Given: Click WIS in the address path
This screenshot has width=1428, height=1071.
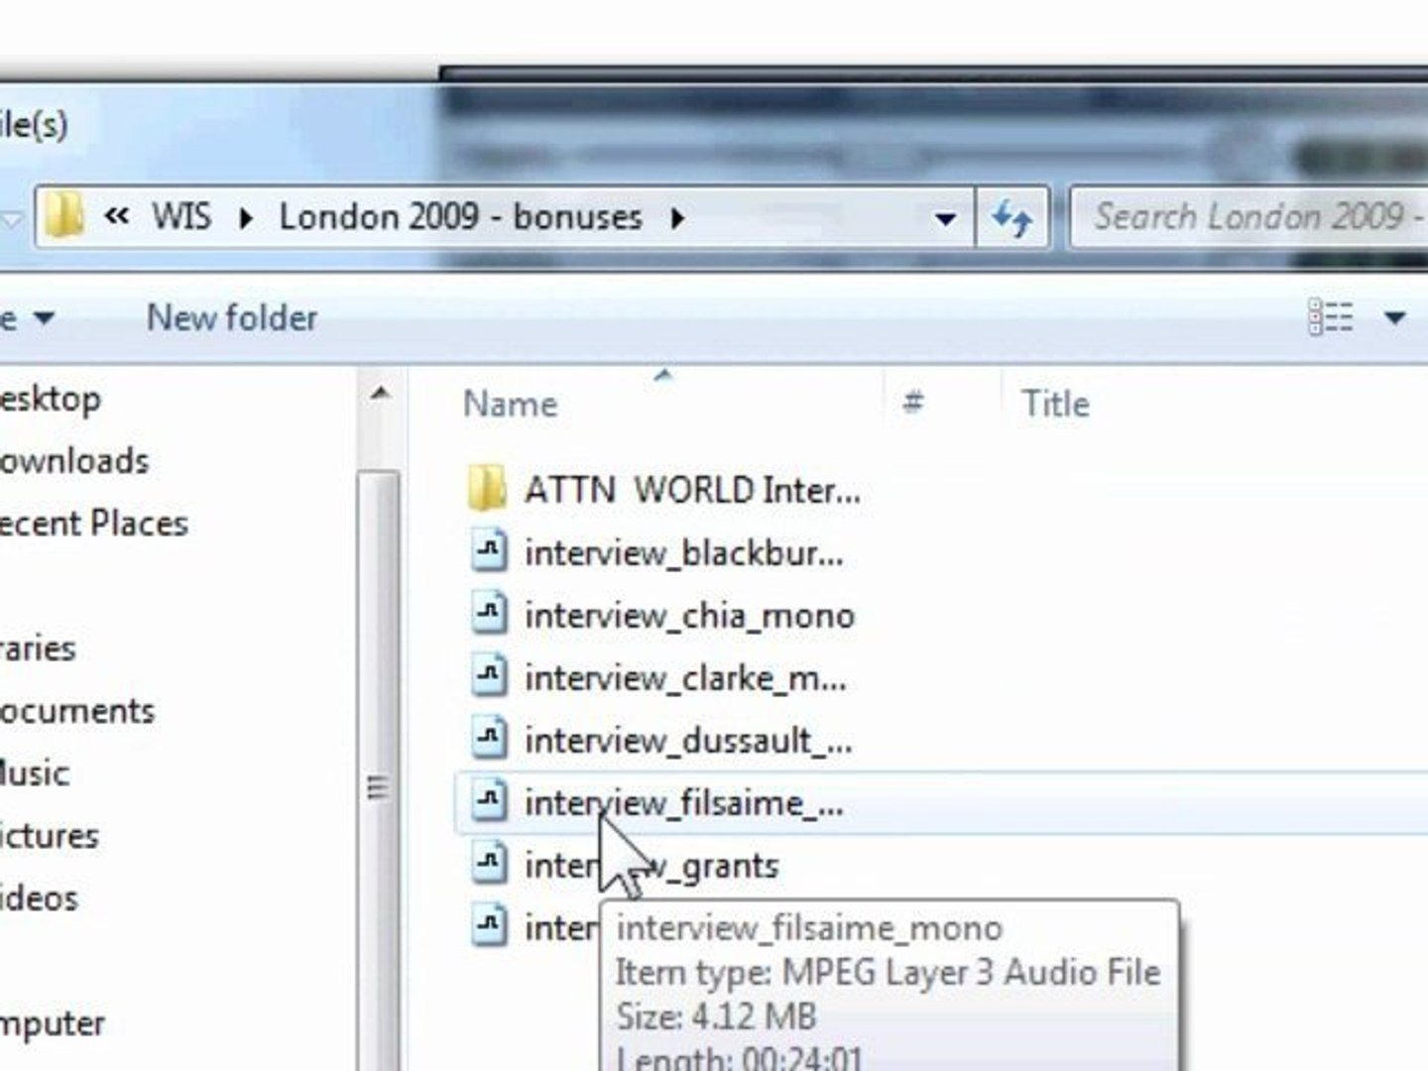Looking at the screenshot, I should (x=180, y=216).
